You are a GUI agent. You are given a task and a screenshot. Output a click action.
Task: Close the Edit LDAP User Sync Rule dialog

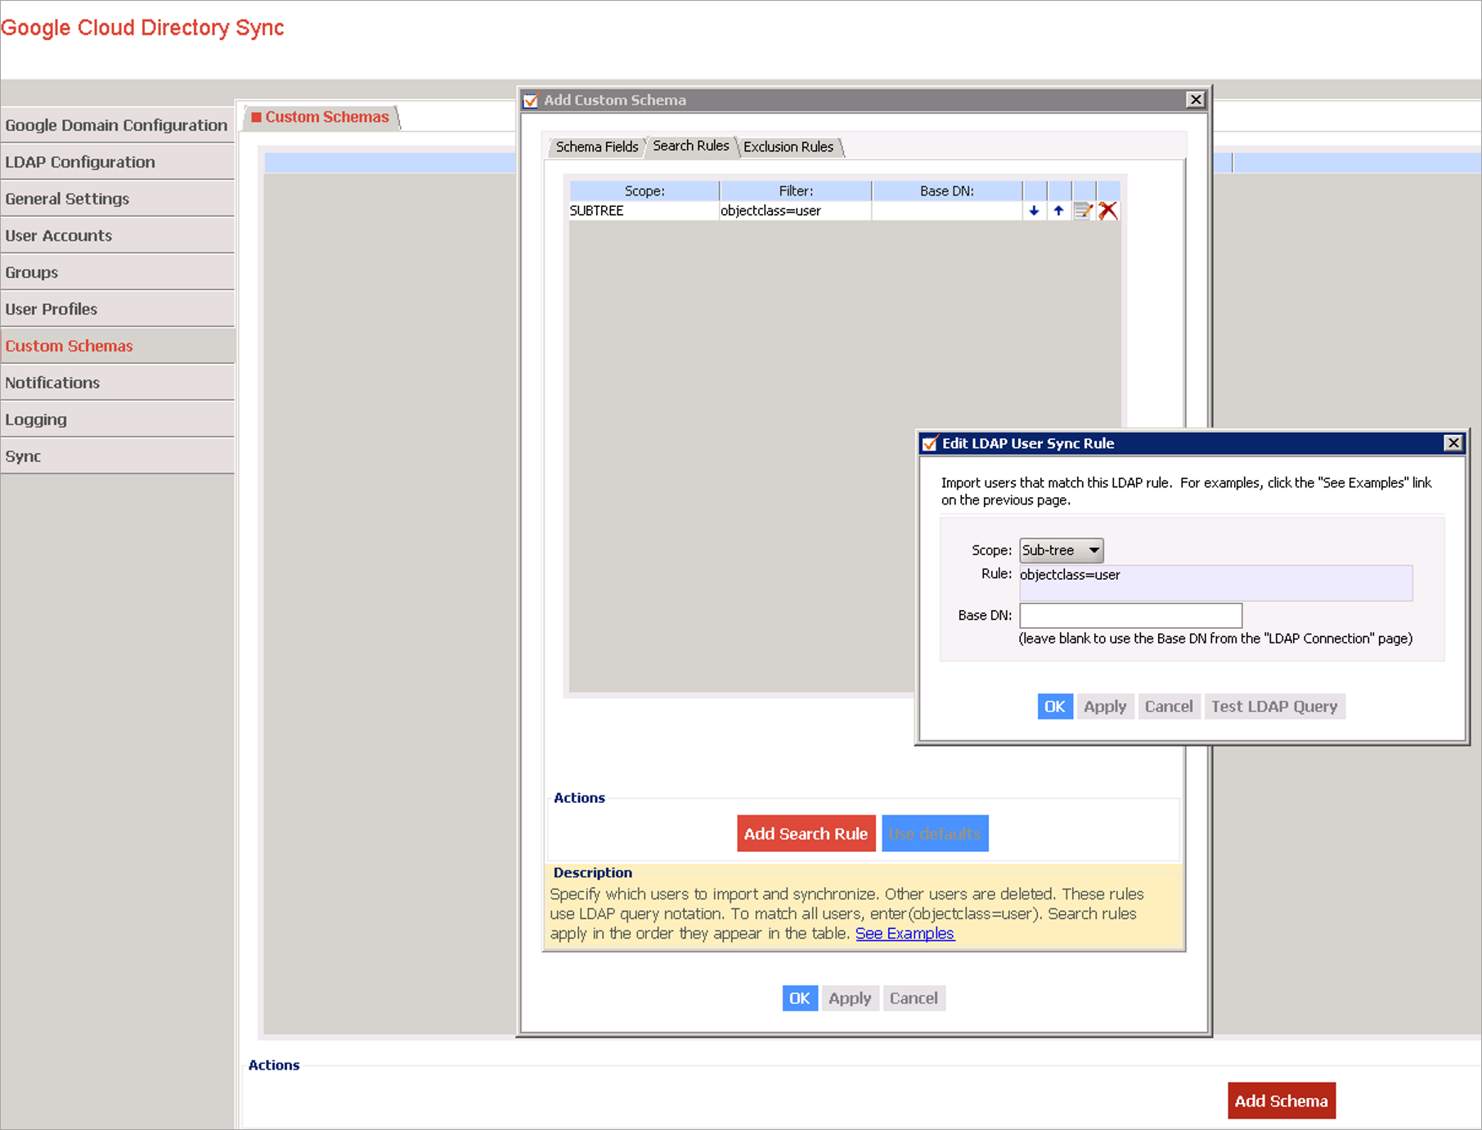pos(1453,443)
